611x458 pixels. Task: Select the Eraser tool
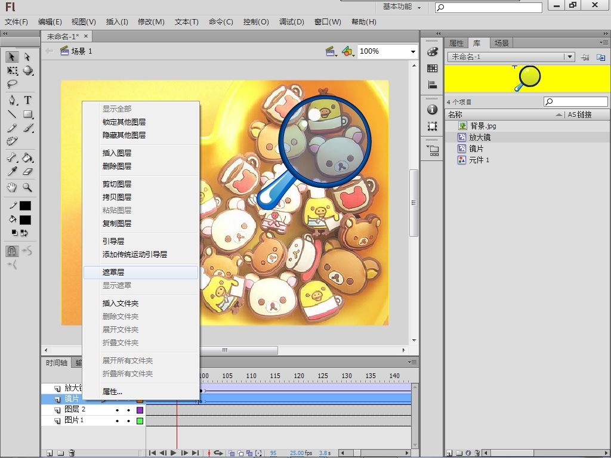[x=27, y=171]
